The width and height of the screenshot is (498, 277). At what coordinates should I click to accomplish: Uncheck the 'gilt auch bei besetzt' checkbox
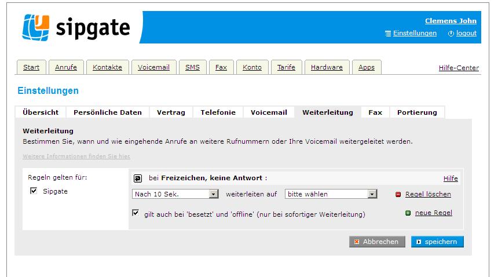click(x=136, y=213)
